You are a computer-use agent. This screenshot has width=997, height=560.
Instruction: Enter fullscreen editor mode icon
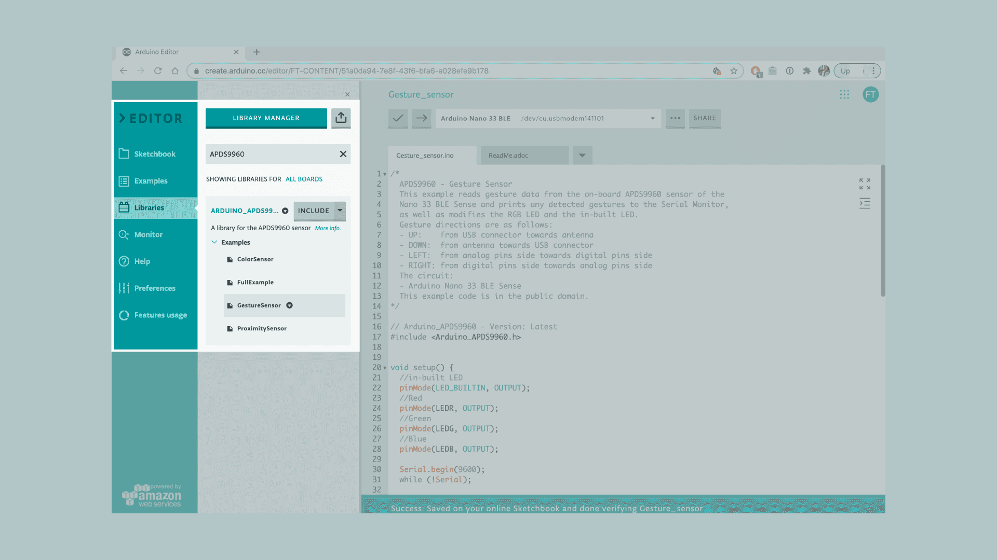coord(865,184)
